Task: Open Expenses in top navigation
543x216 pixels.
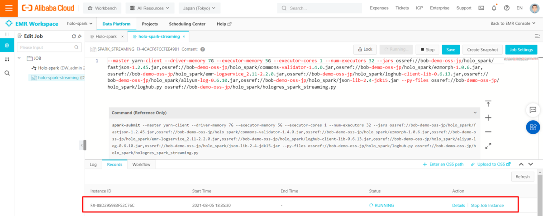Action: point(379,8)
